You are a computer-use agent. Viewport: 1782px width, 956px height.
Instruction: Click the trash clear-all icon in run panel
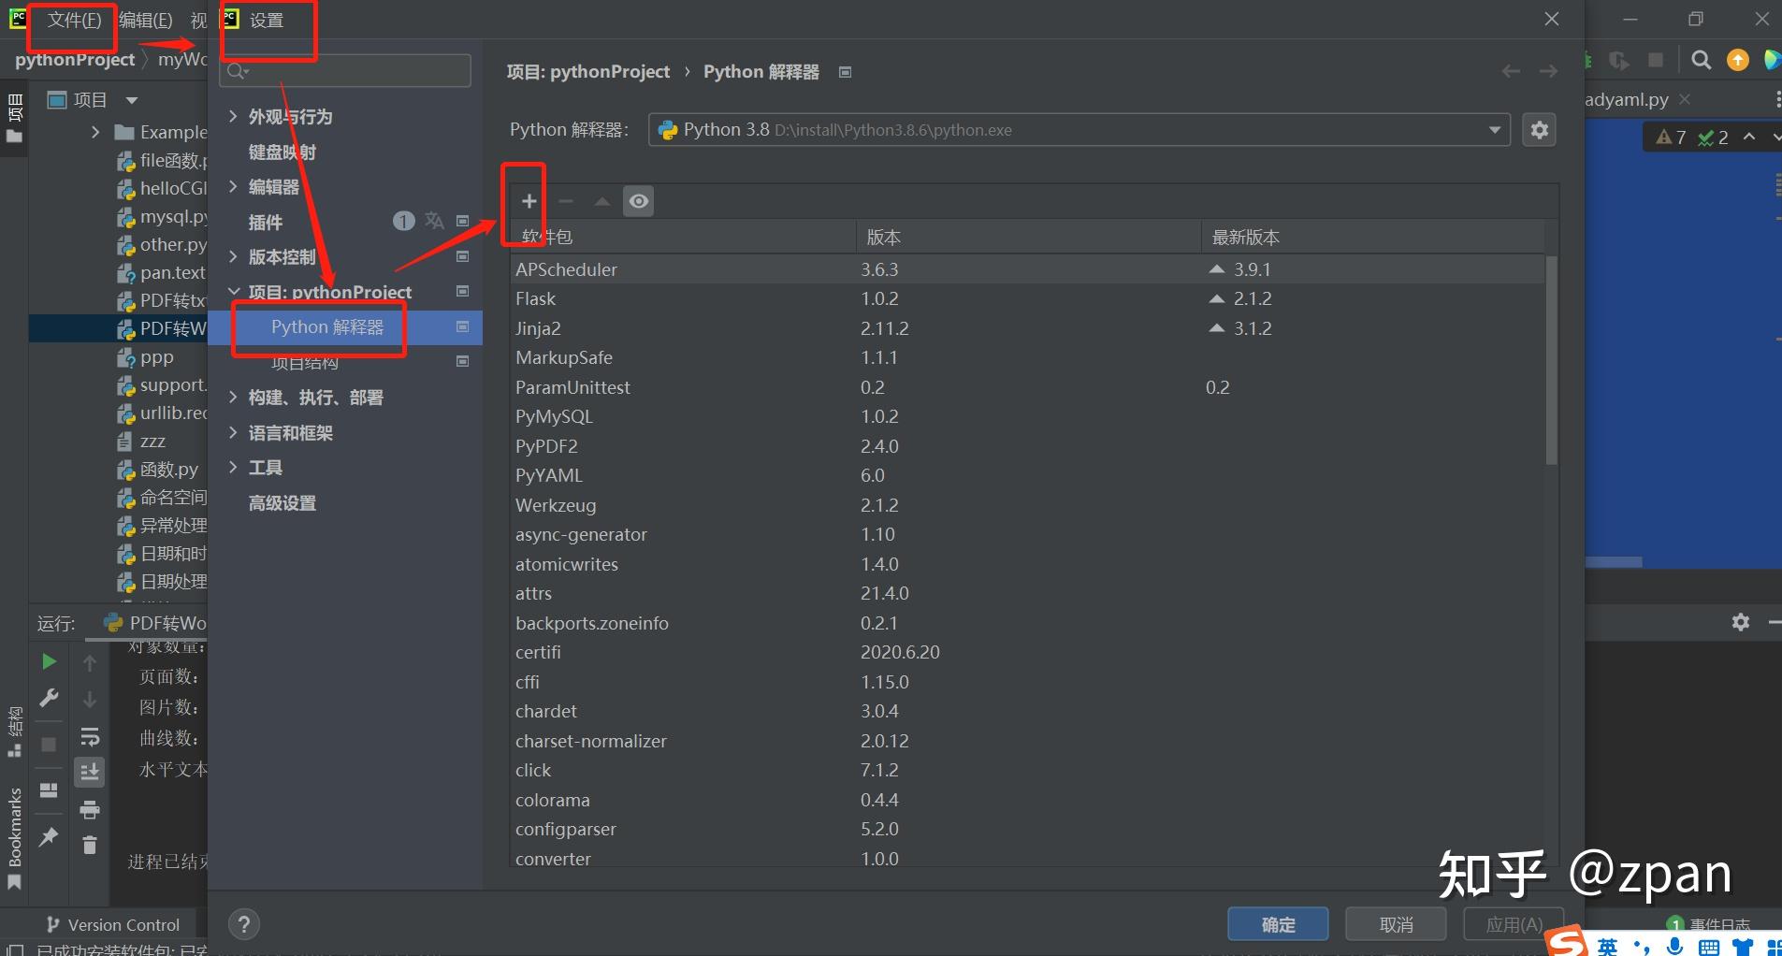click(x=90, y=845)
